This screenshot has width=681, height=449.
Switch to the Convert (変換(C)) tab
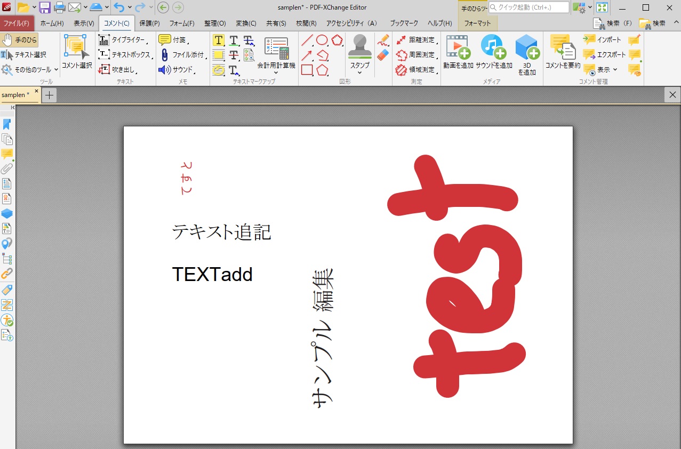[x=246, y=23]
